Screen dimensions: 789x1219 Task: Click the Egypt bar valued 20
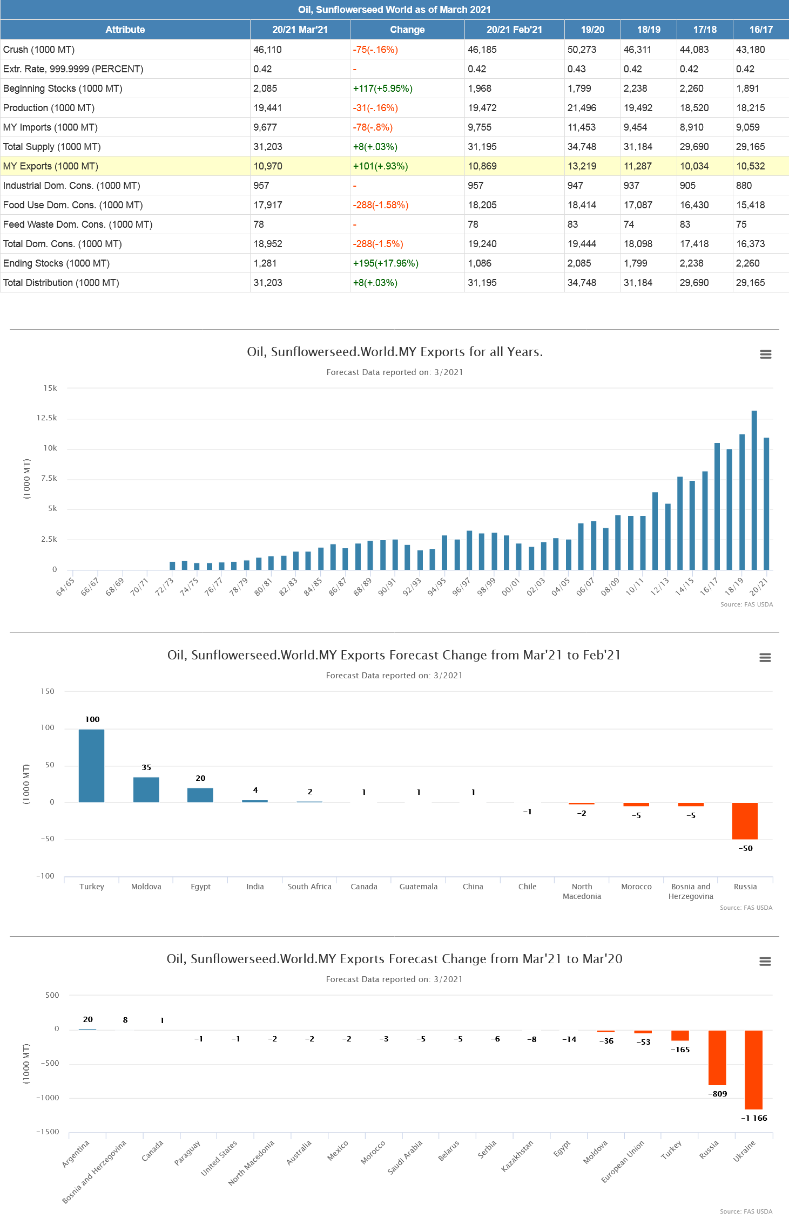coord(200,795)
